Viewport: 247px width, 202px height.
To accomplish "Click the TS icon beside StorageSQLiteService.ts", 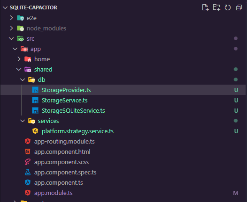I will coord(35,110).
